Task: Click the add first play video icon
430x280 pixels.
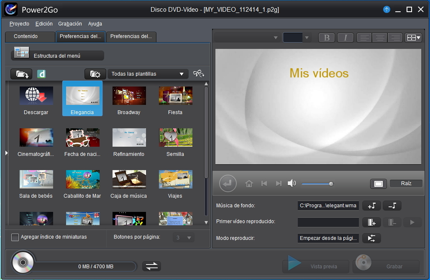Action: point(371,222)
